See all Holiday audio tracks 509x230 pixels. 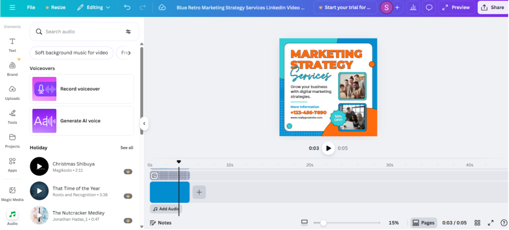click(127, 148)
